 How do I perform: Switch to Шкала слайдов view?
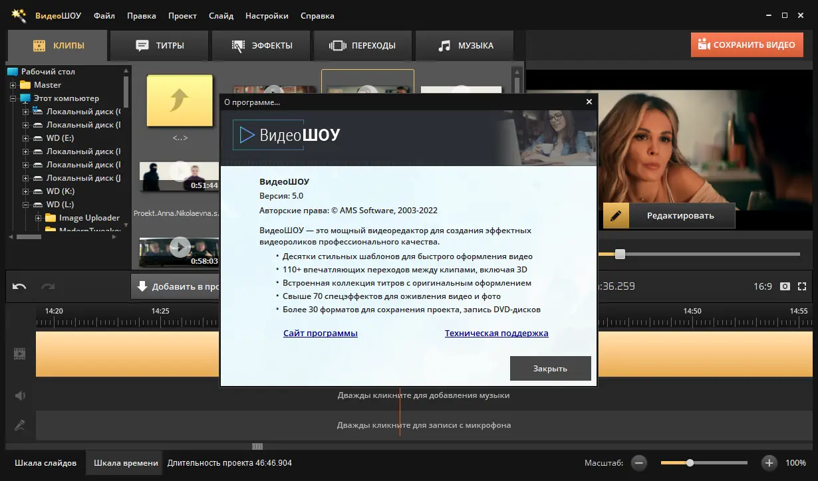46,463
